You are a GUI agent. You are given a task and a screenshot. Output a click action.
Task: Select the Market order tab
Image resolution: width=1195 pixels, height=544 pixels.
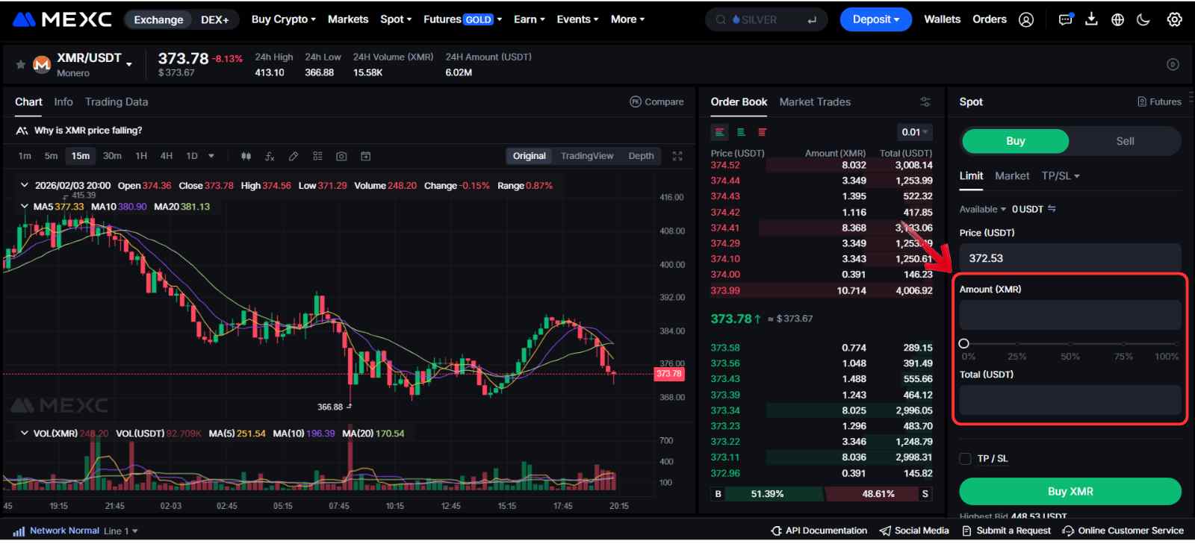[x=1012, y=176]
